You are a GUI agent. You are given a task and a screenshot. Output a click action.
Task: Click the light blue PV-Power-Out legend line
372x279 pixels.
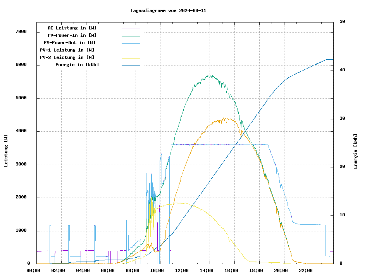click(131, 43)
